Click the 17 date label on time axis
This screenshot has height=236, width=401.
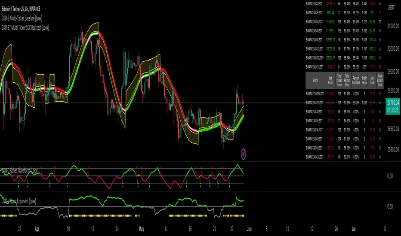(93, 229)
